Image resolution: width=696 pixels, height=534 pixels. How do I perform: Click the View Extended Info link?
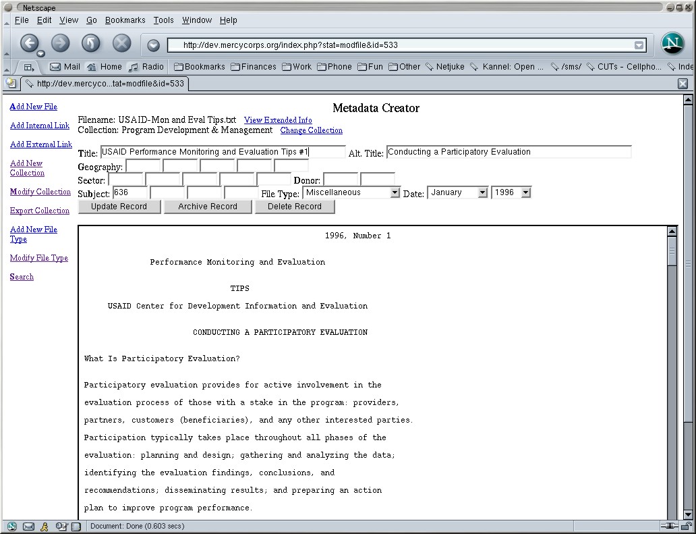point(278,120)
